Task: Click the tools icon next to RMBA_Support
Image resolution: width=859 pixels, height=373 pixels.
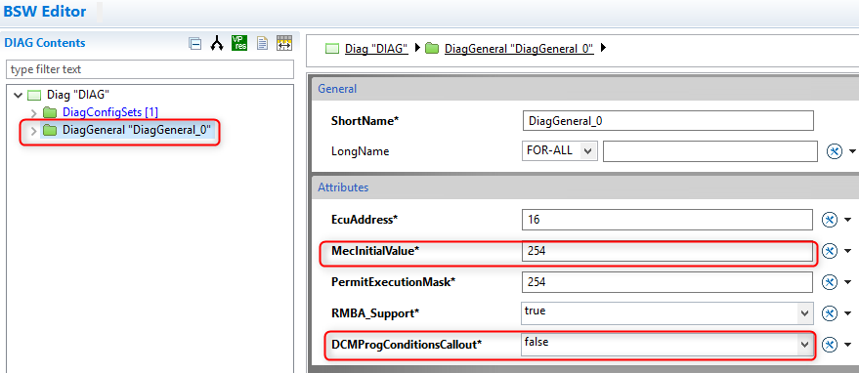Action: [x=830, y=313]
